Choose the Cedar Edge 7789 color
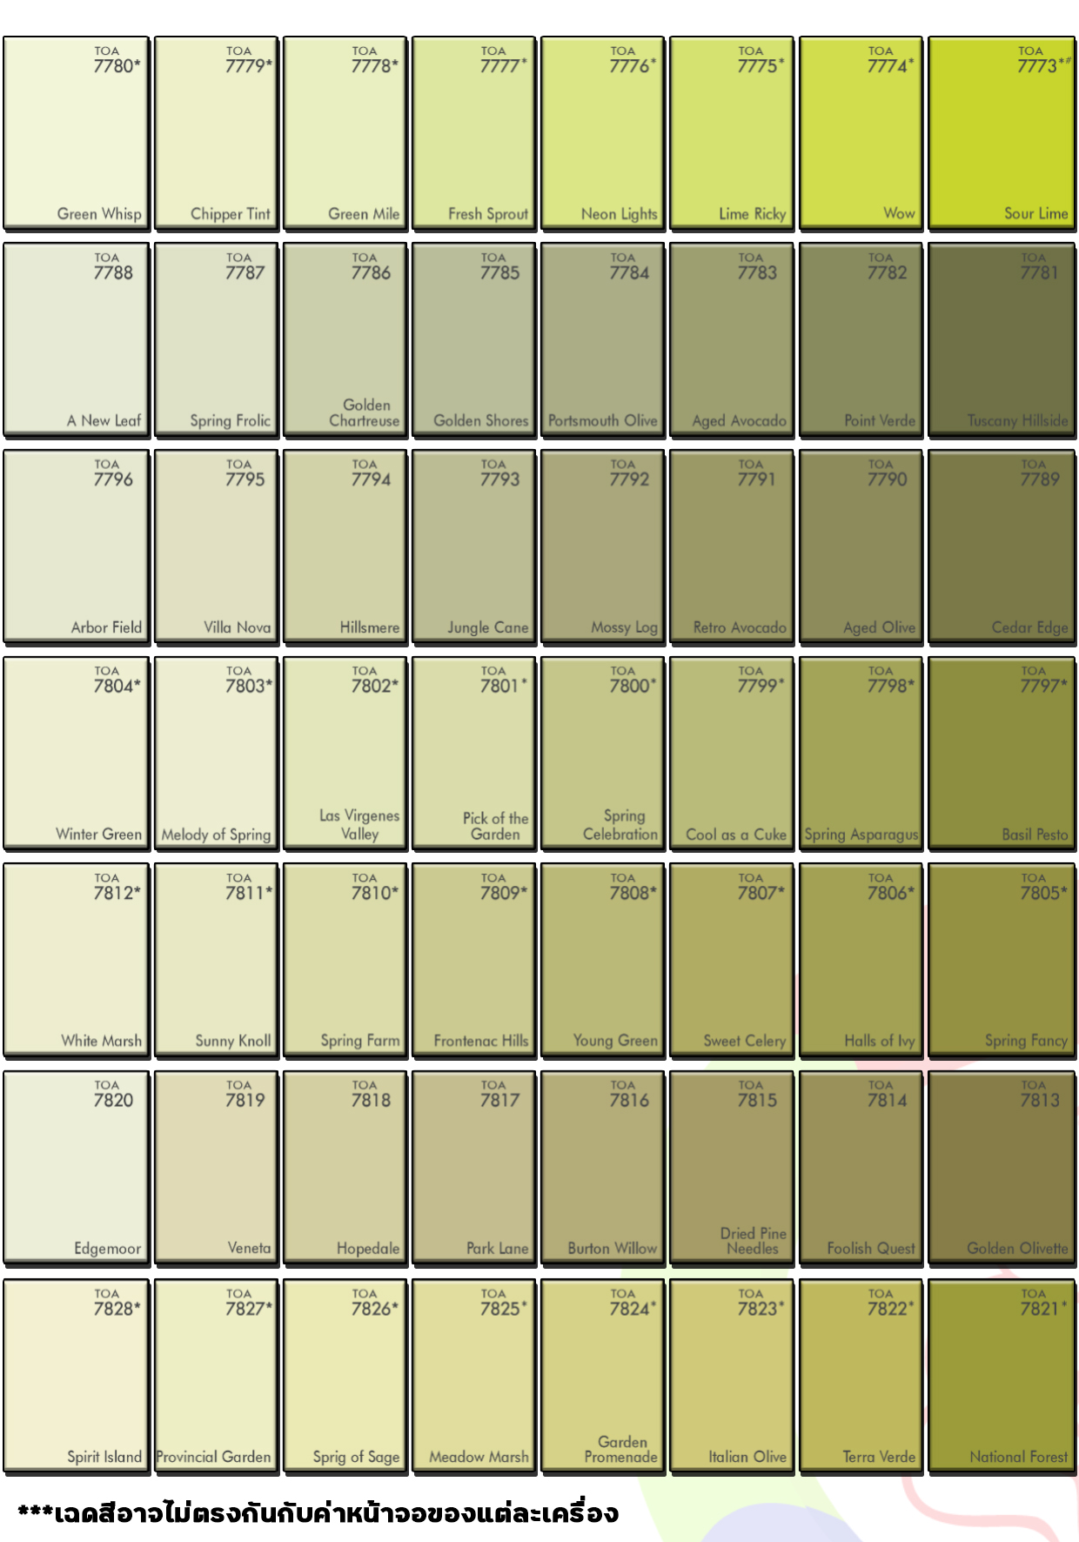The height and width of the screenshot is (1542, 1079). click(1002, 546)
